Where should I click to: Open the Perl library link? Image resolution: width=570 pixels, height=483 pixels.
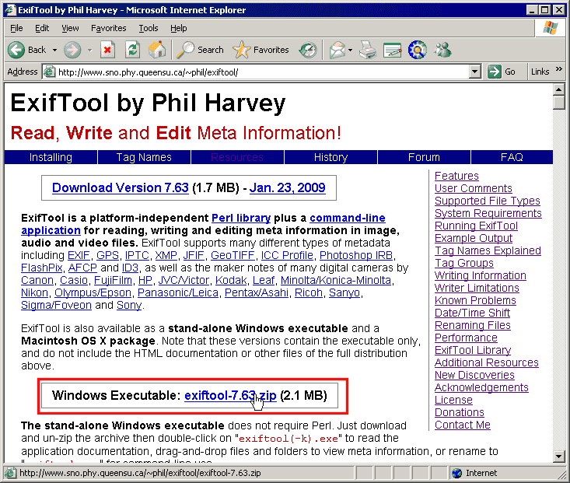pos(241,218)
